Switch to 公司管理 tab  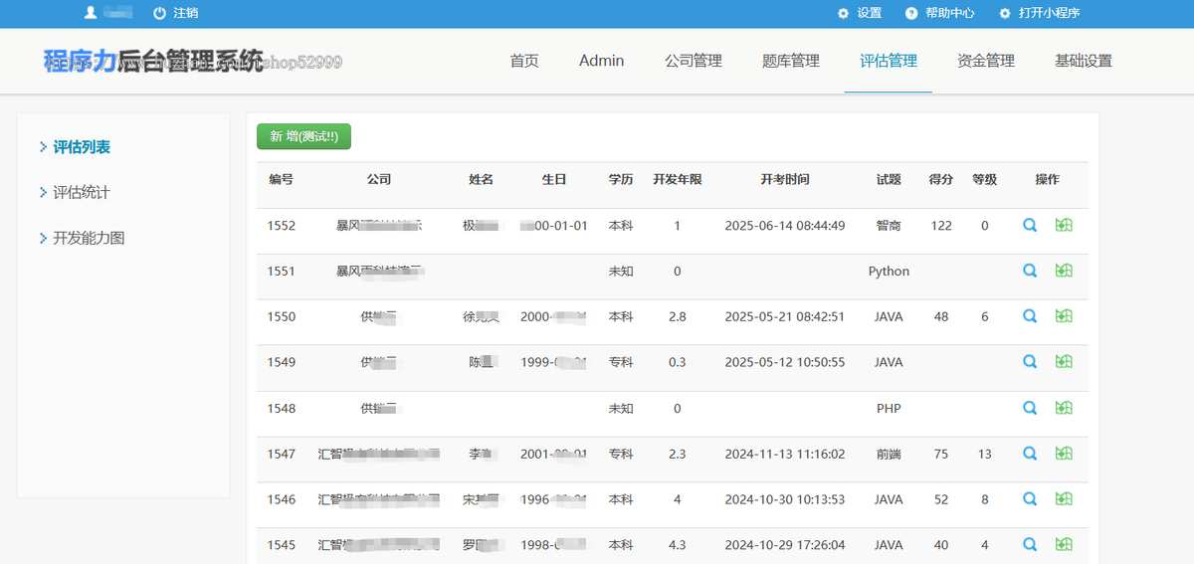(x=694, y=61)
